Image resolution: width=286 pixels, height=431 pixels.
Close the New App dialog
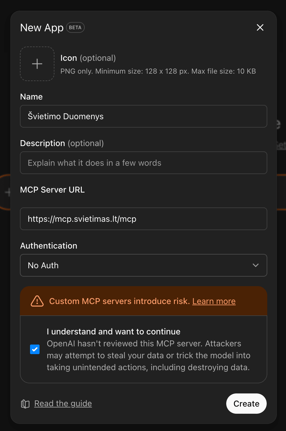260,27
